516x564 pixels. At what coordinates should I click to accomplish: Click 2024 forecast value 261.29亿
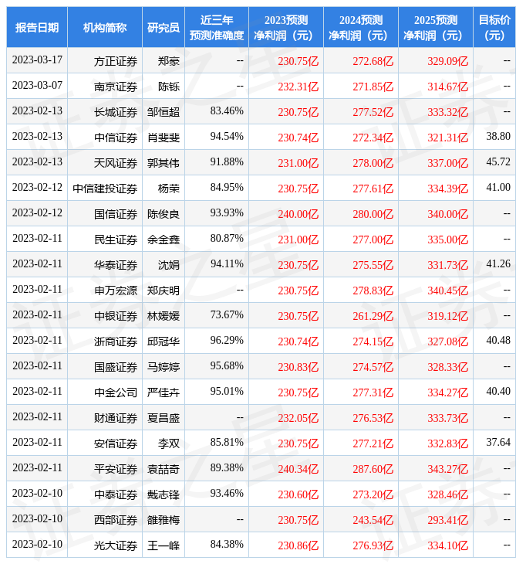point(373,316)
